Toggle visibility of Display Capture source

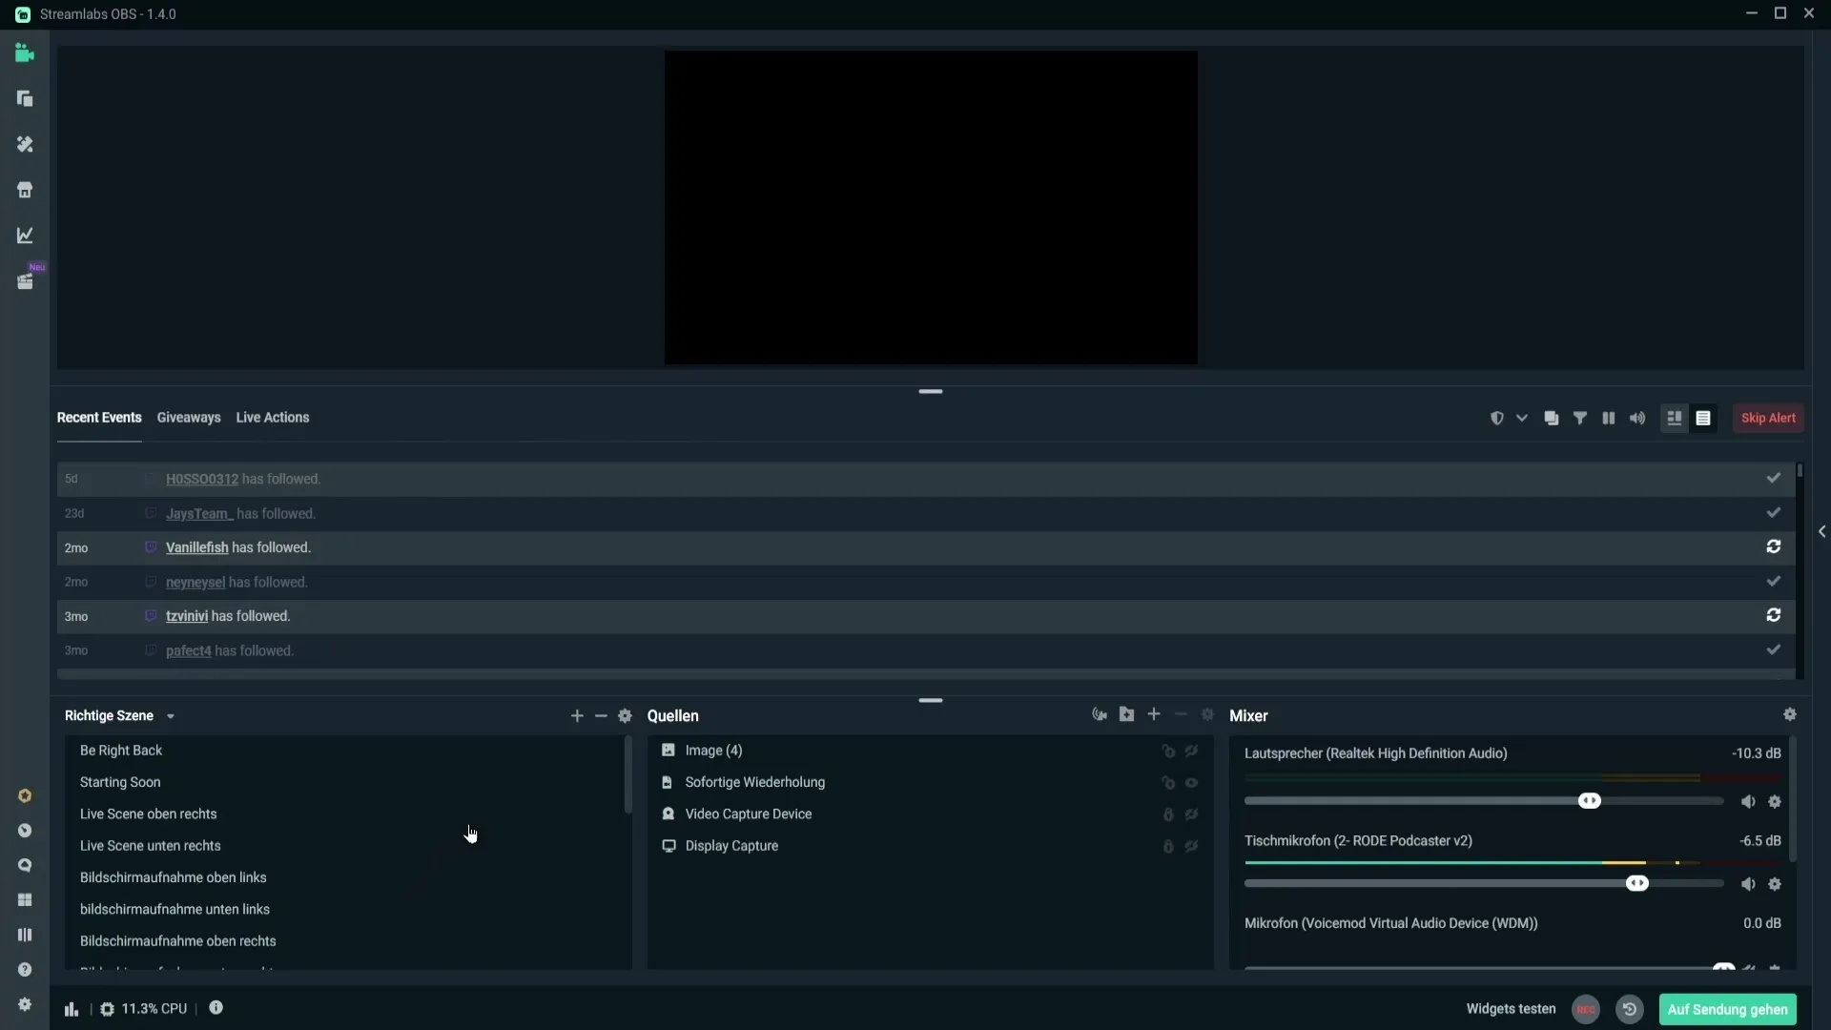[x=1191, y=845]
